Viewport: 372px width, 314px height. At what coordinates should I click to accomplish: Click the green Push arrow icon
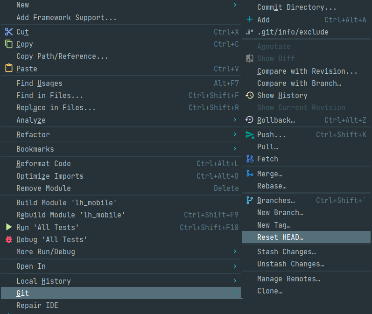pyautogui.click(x=250, y=134)
